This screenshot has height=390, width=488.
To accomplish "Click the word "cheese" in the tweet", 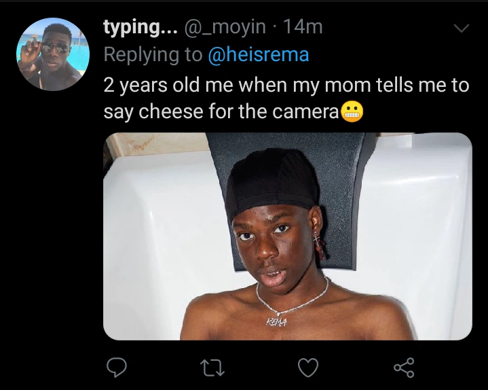I will (171, 111).
